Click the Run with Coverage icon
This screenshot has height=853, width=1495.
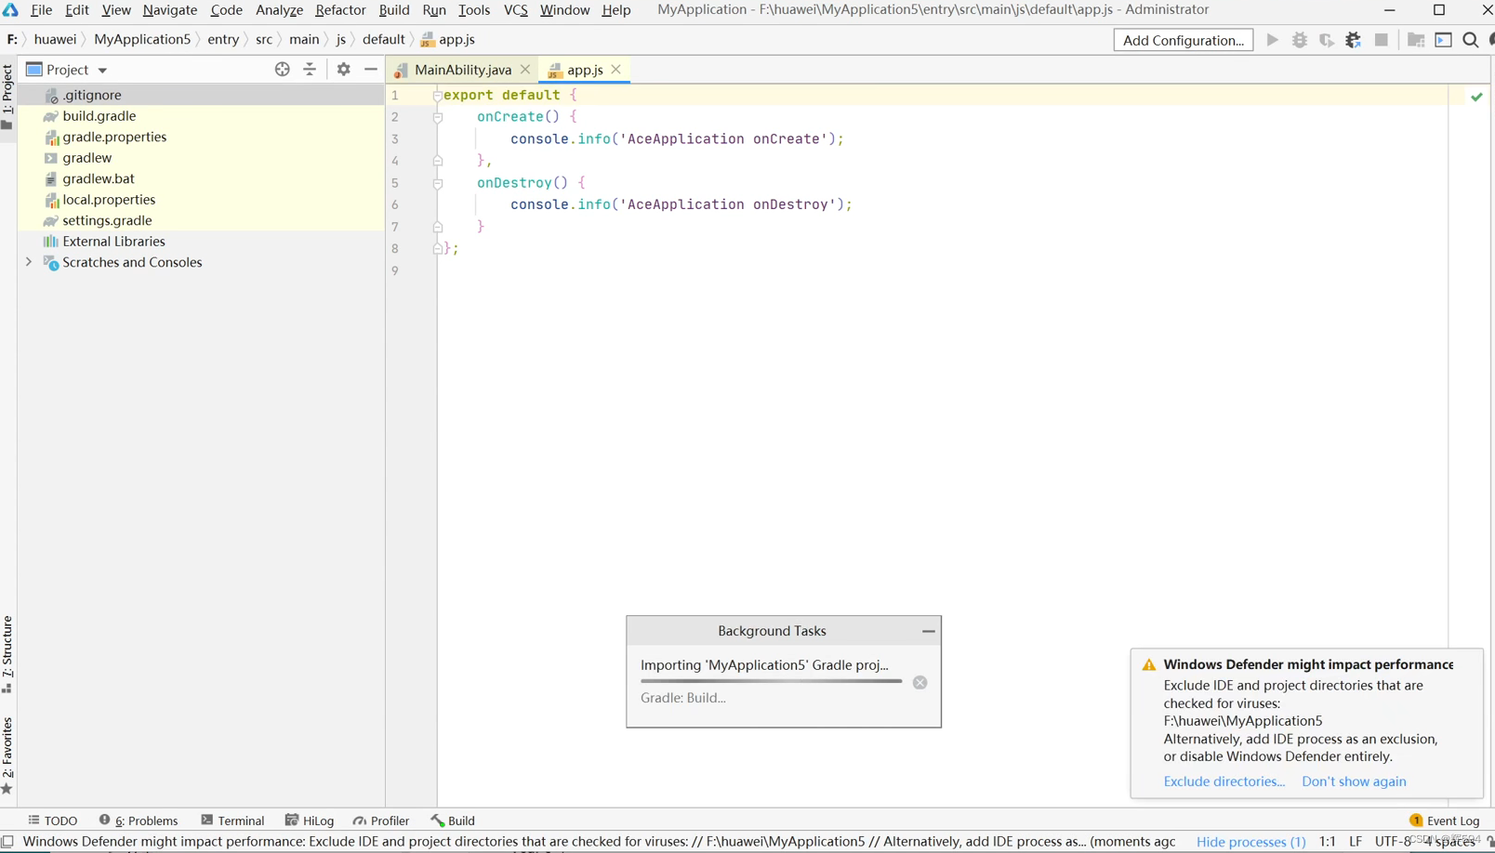[1327, 40]
